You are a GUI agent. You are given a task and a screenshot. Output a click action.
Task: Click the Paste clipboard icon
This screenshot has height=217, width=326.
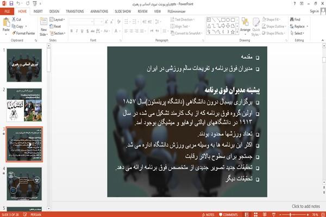6,24
